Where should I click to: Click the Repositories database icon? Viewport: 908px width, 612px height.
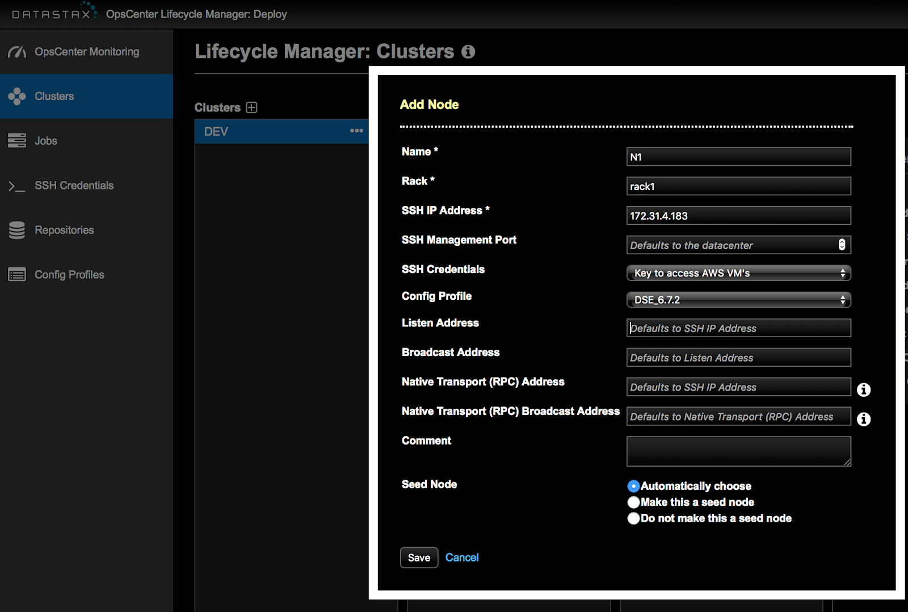coord(17,230)
